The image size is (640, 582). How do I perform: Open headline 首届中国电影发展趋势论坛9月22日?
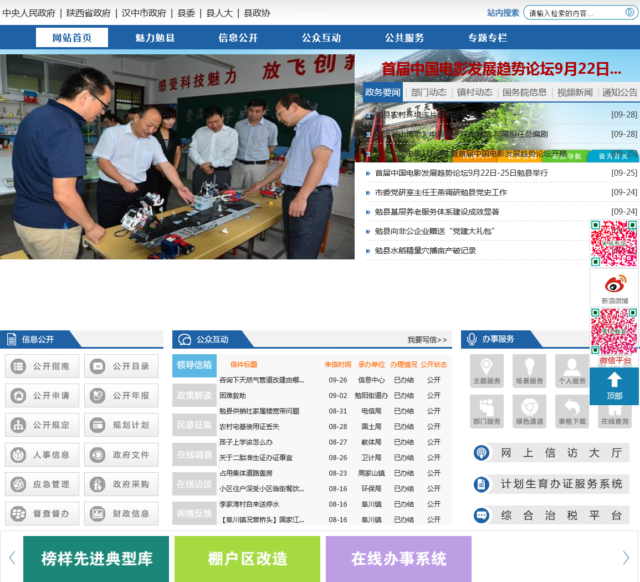click(x=501, y=69)
